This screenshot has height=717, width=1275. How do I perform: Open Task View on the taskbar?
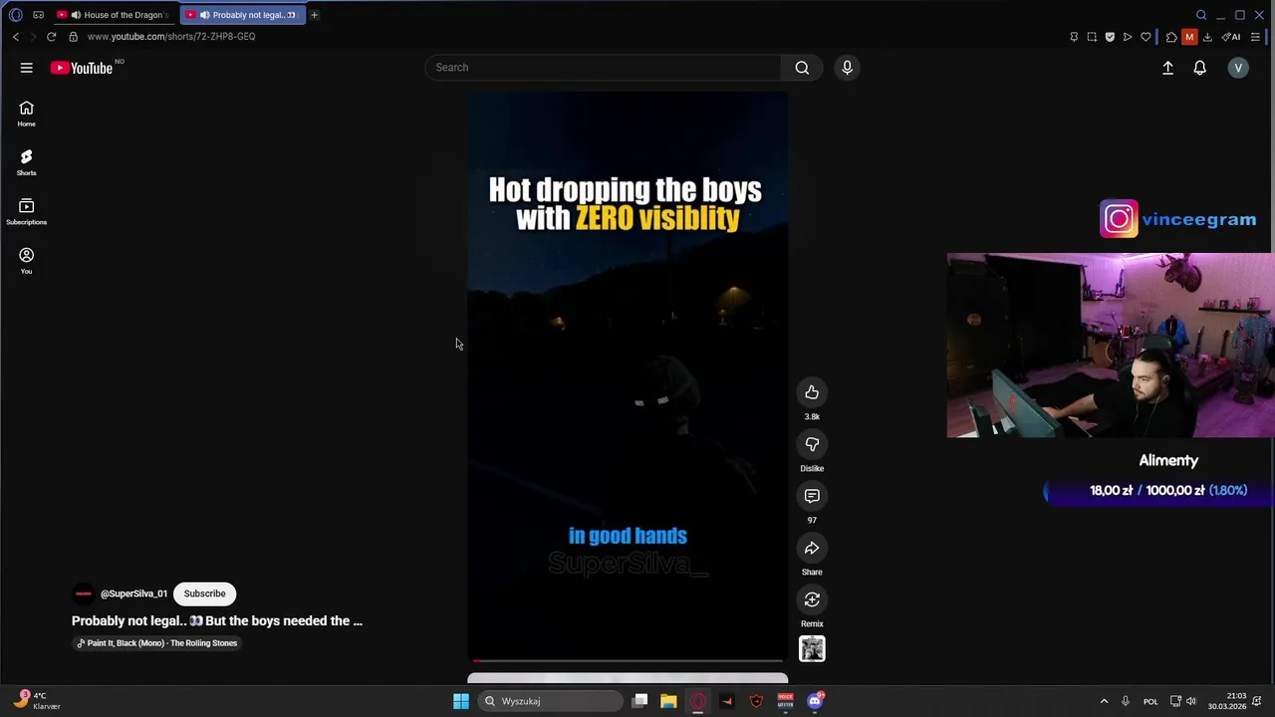pos(640,701)
